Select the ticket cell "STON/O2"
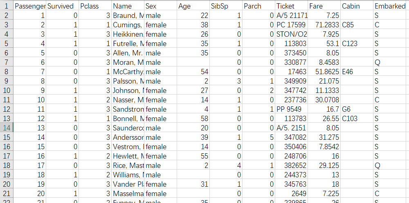This screenshot has width=409, height=203. 292,34
